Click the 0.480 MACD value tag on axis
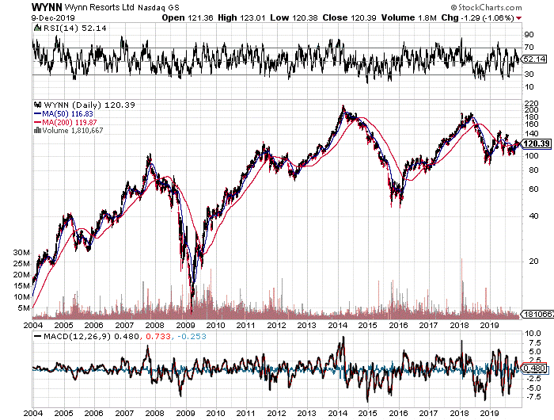This screenshot has height=420, width=554. point(534,368)
